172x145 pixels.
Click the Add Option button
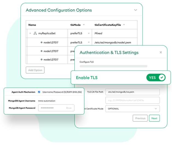click(35, 70)
